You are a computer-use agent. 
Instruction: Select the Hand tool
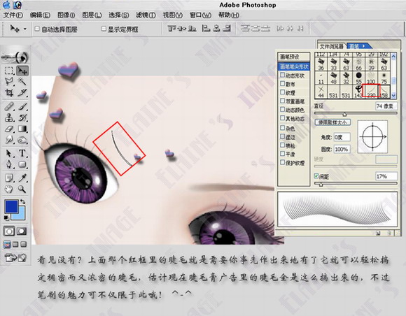click(x=9, y=189)
